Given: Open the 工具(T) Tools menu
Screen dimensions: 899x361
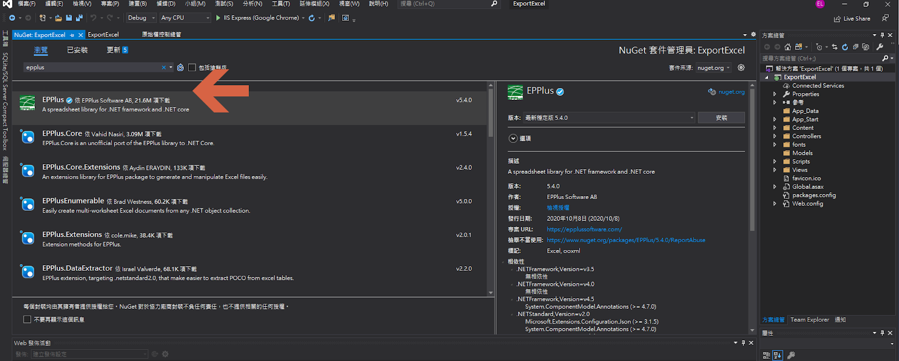Looking at the screenshot, I should pyautogui.click(x=281, y=4).
